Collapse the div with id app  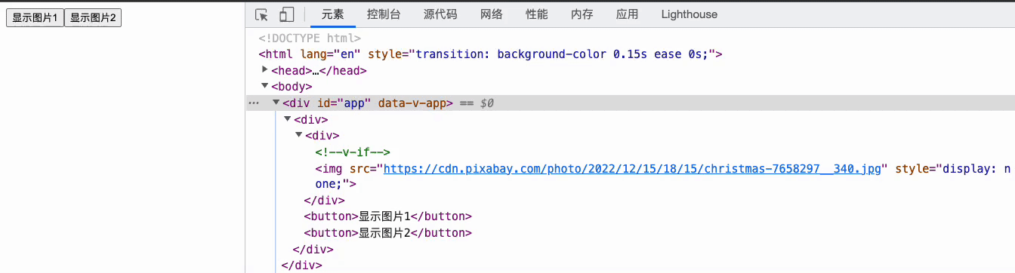pyautogui.click(x=276, y=103)
